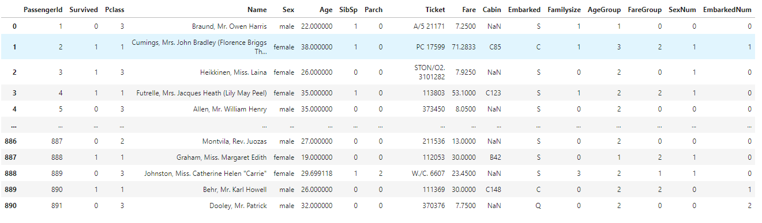
Task: Select the Cumings, Mrs. John Bradley name cell
Action: pyautogui.click(x=200, y=47)
